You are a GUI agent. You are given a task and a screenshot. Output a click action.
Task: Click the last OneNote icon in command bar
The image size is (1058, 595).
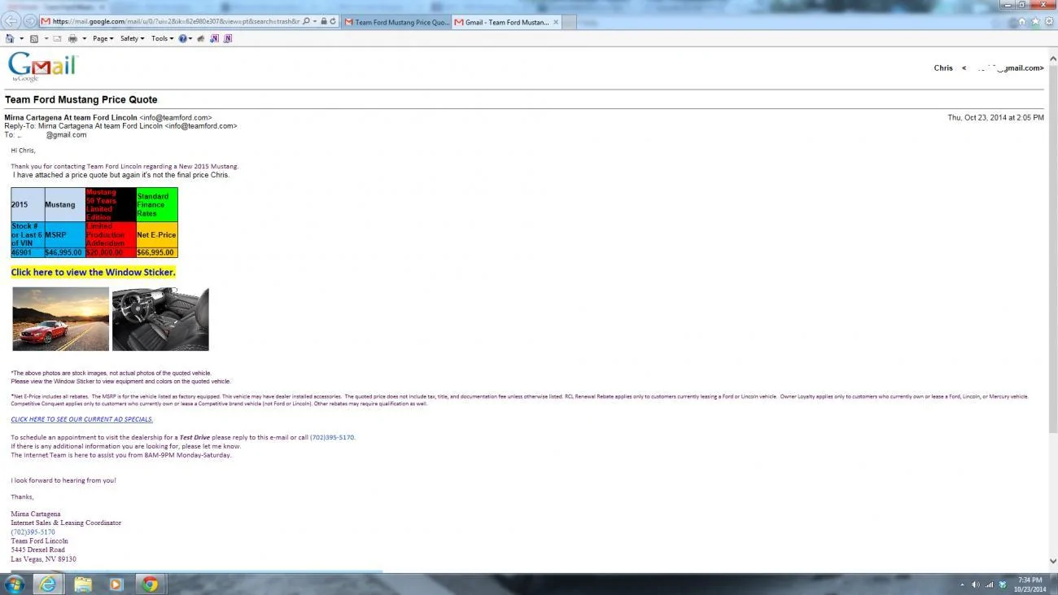(x=228, y=38)
